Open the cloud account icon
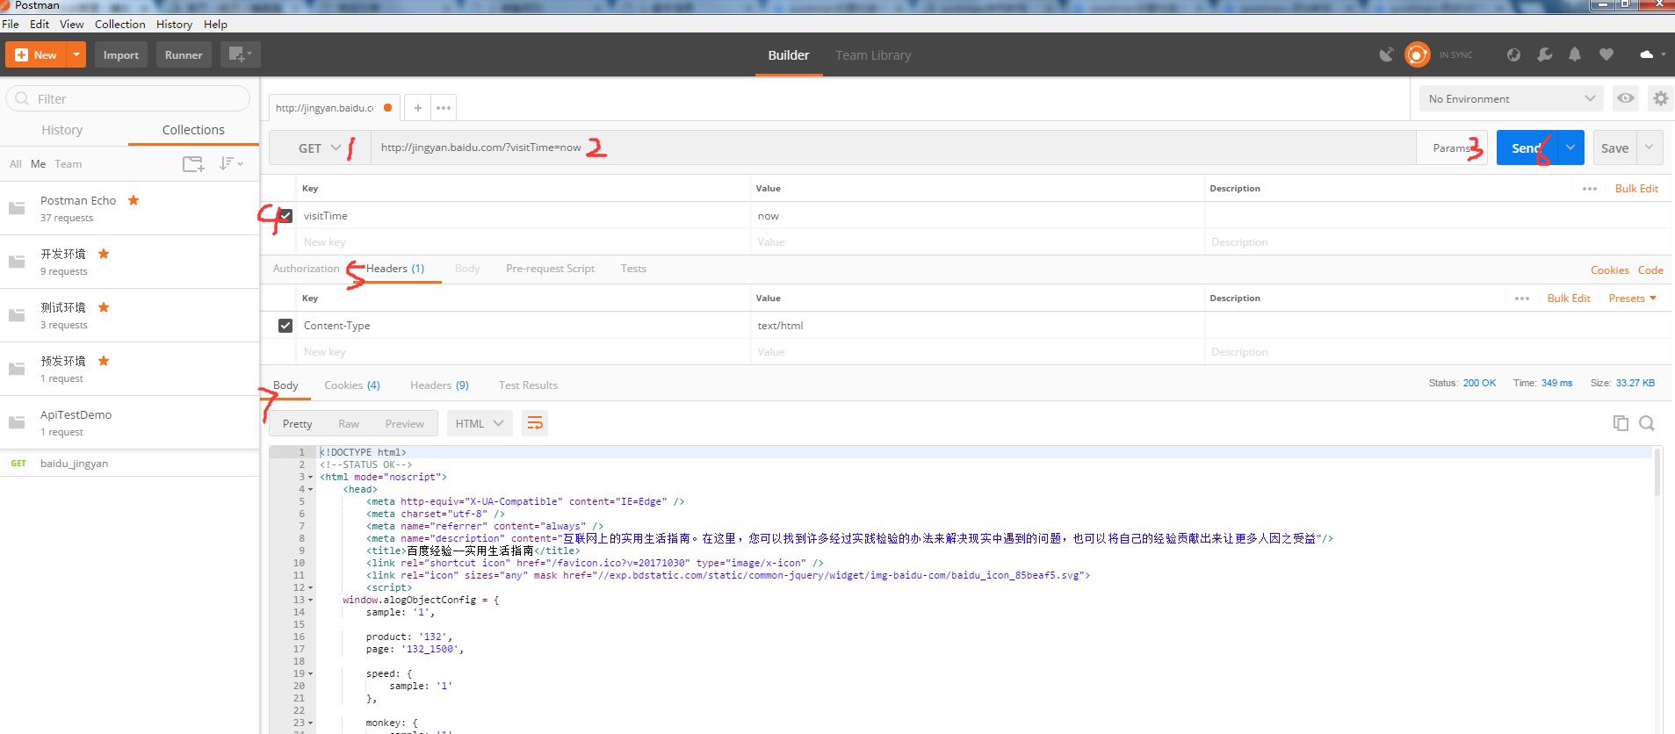The image size is (1675, 734). click(x=1651, y=54)
